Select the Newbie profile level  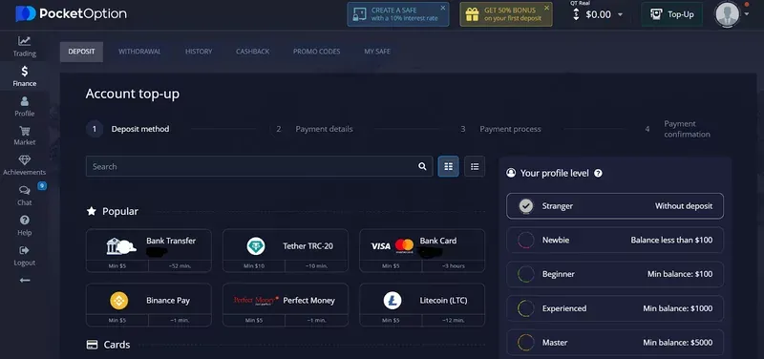point(615,241)
